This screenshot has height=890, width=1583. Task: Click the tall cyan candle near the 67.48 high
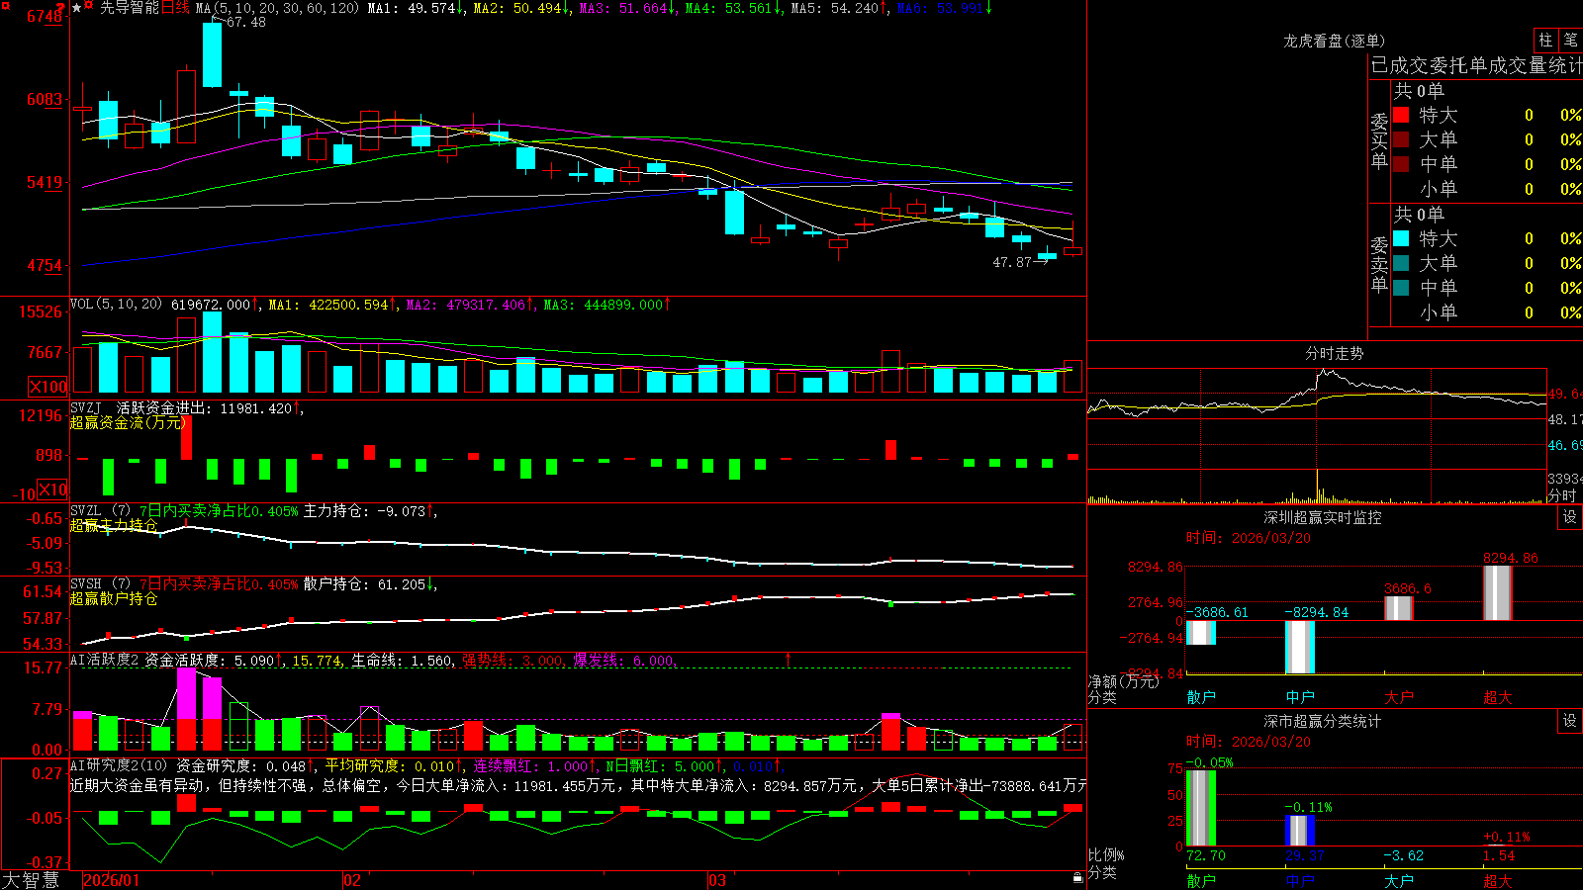coord(212,54)
